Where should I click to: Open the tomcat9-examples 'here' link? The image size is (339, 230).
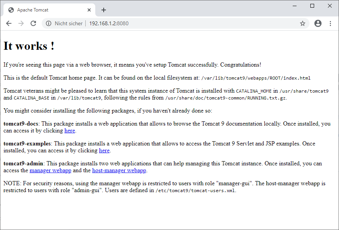point(104,150)
